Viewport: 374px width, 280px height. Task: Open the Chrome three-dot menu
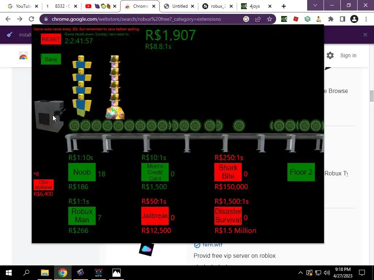coord(366,19)
